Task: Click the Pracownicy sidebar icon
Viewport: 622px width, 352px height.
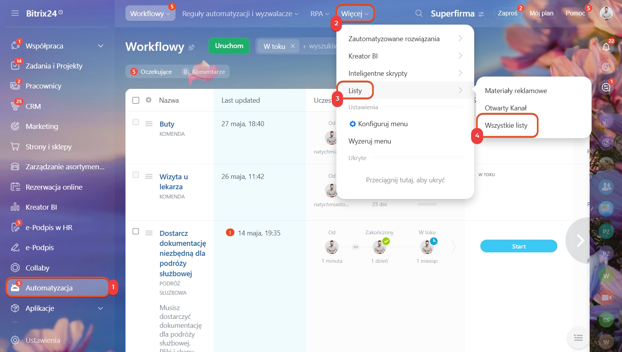Action: 15,86
